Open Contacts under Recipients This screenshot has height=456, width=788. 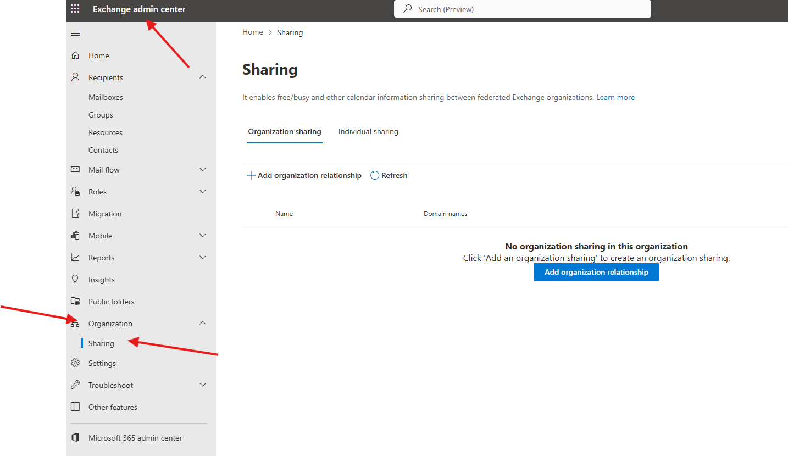(x=103, y=150)
